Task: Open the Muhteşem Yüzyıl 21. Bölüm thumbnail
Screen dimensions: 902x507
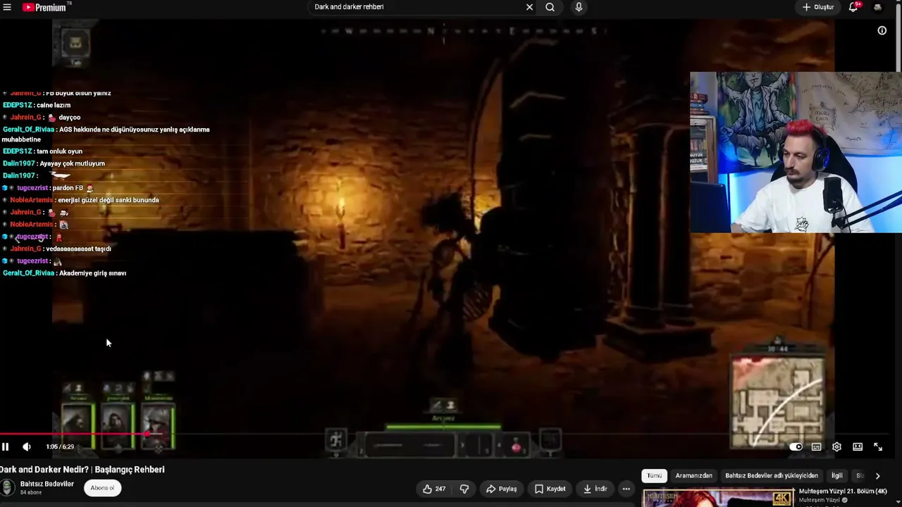Action: point(718,498)
